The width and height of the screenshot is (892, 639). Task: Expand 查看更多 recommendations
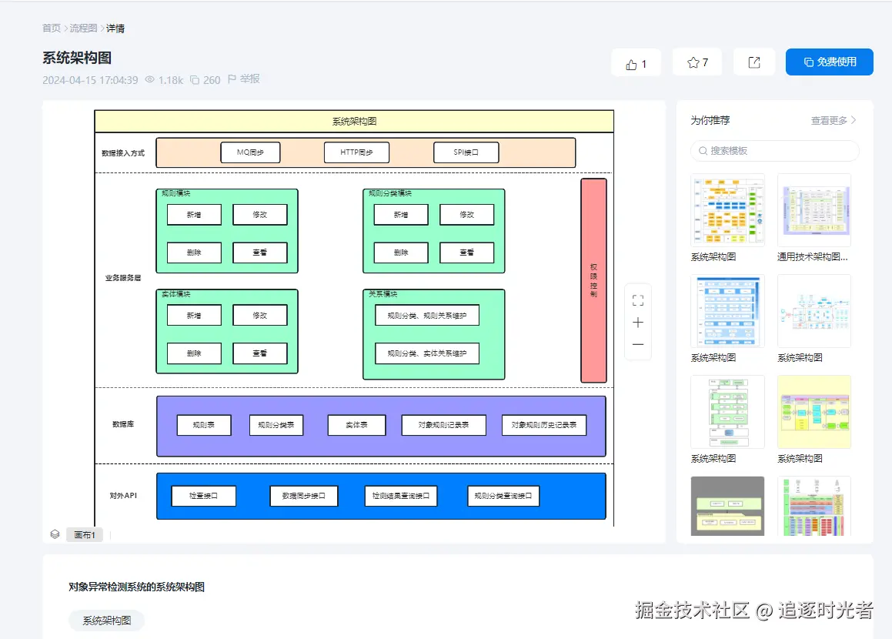click(x=833, y=120)
